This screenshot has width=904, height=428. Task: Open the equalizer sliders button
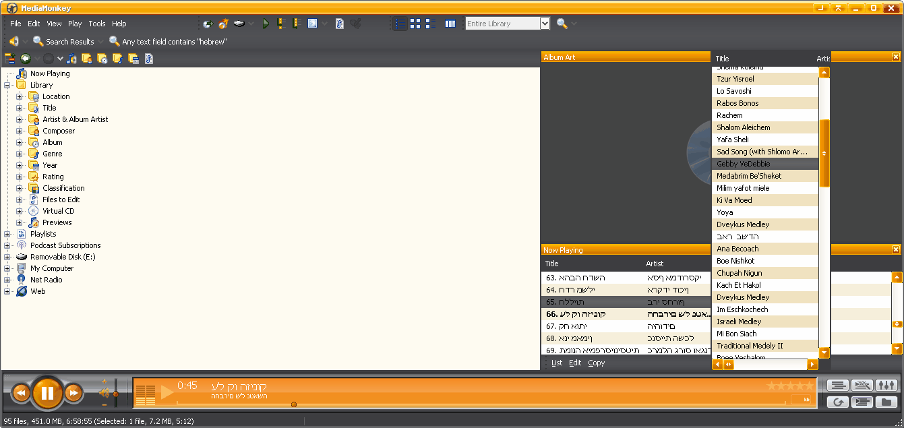tap(885, 386)
